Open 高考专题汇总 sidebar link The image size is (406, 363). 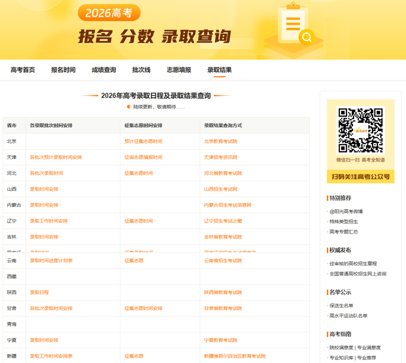coord(344,232)
